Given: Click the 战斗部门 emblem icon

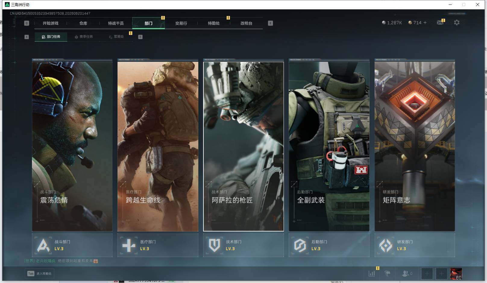Looking at the screenshot, I should click(x=43, y=245).
